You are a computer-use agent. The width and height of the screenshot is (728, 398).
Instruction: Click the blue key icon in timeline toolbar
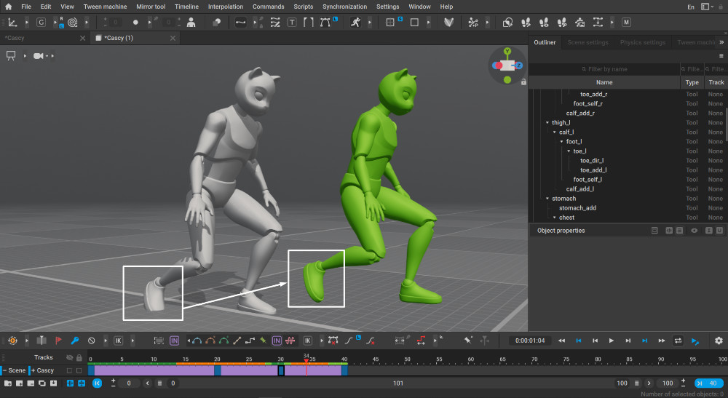click(75, 341)
